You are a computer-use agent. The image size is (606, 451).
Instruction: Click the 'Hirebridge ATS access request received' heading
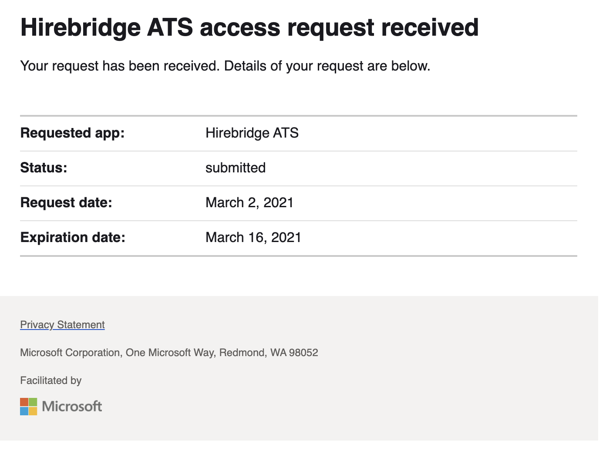point(249,27)
